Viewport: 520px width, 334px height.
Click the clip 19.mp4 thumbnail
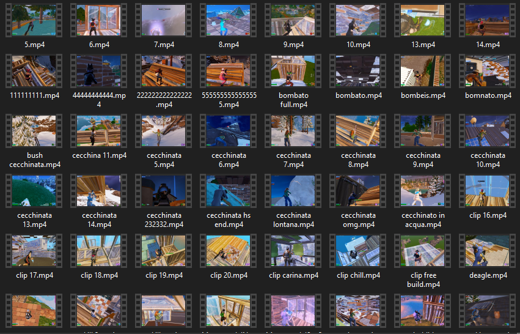coord(164,251)
